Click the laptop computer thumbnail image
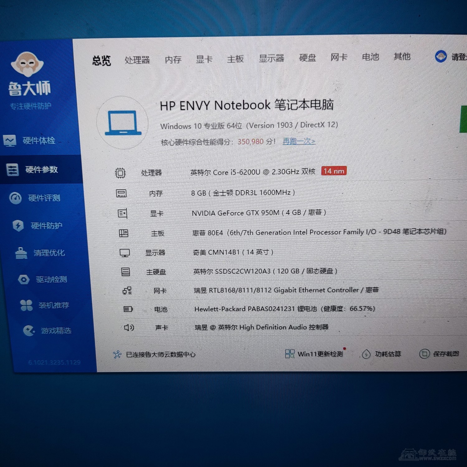This screenshot has width=467, height=467. [123, 123]
